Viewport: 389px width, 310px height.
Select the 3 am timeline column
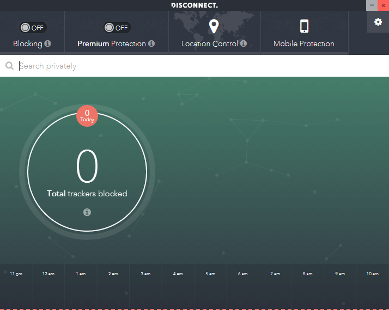[x=145, y=287]
